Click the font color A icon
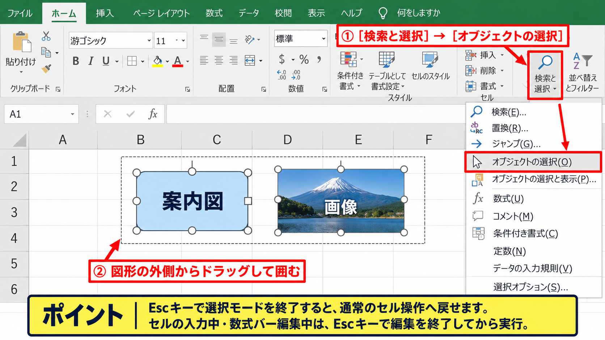Image resolution: width=605 pixels, height=340 pixels. click(x=178, y=61)
